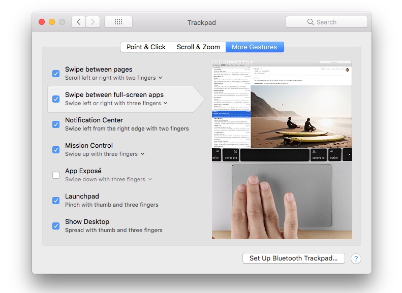Expand Mission Control swipe options dropdown
402x293 pixels.
pyautogui.click(x=142, y=154)
